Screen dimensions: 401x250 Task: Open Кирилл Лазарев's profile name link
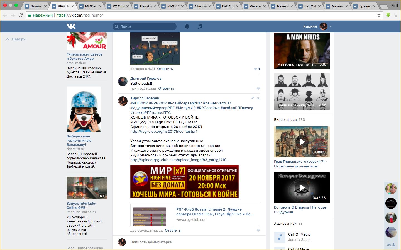(145, 98)
